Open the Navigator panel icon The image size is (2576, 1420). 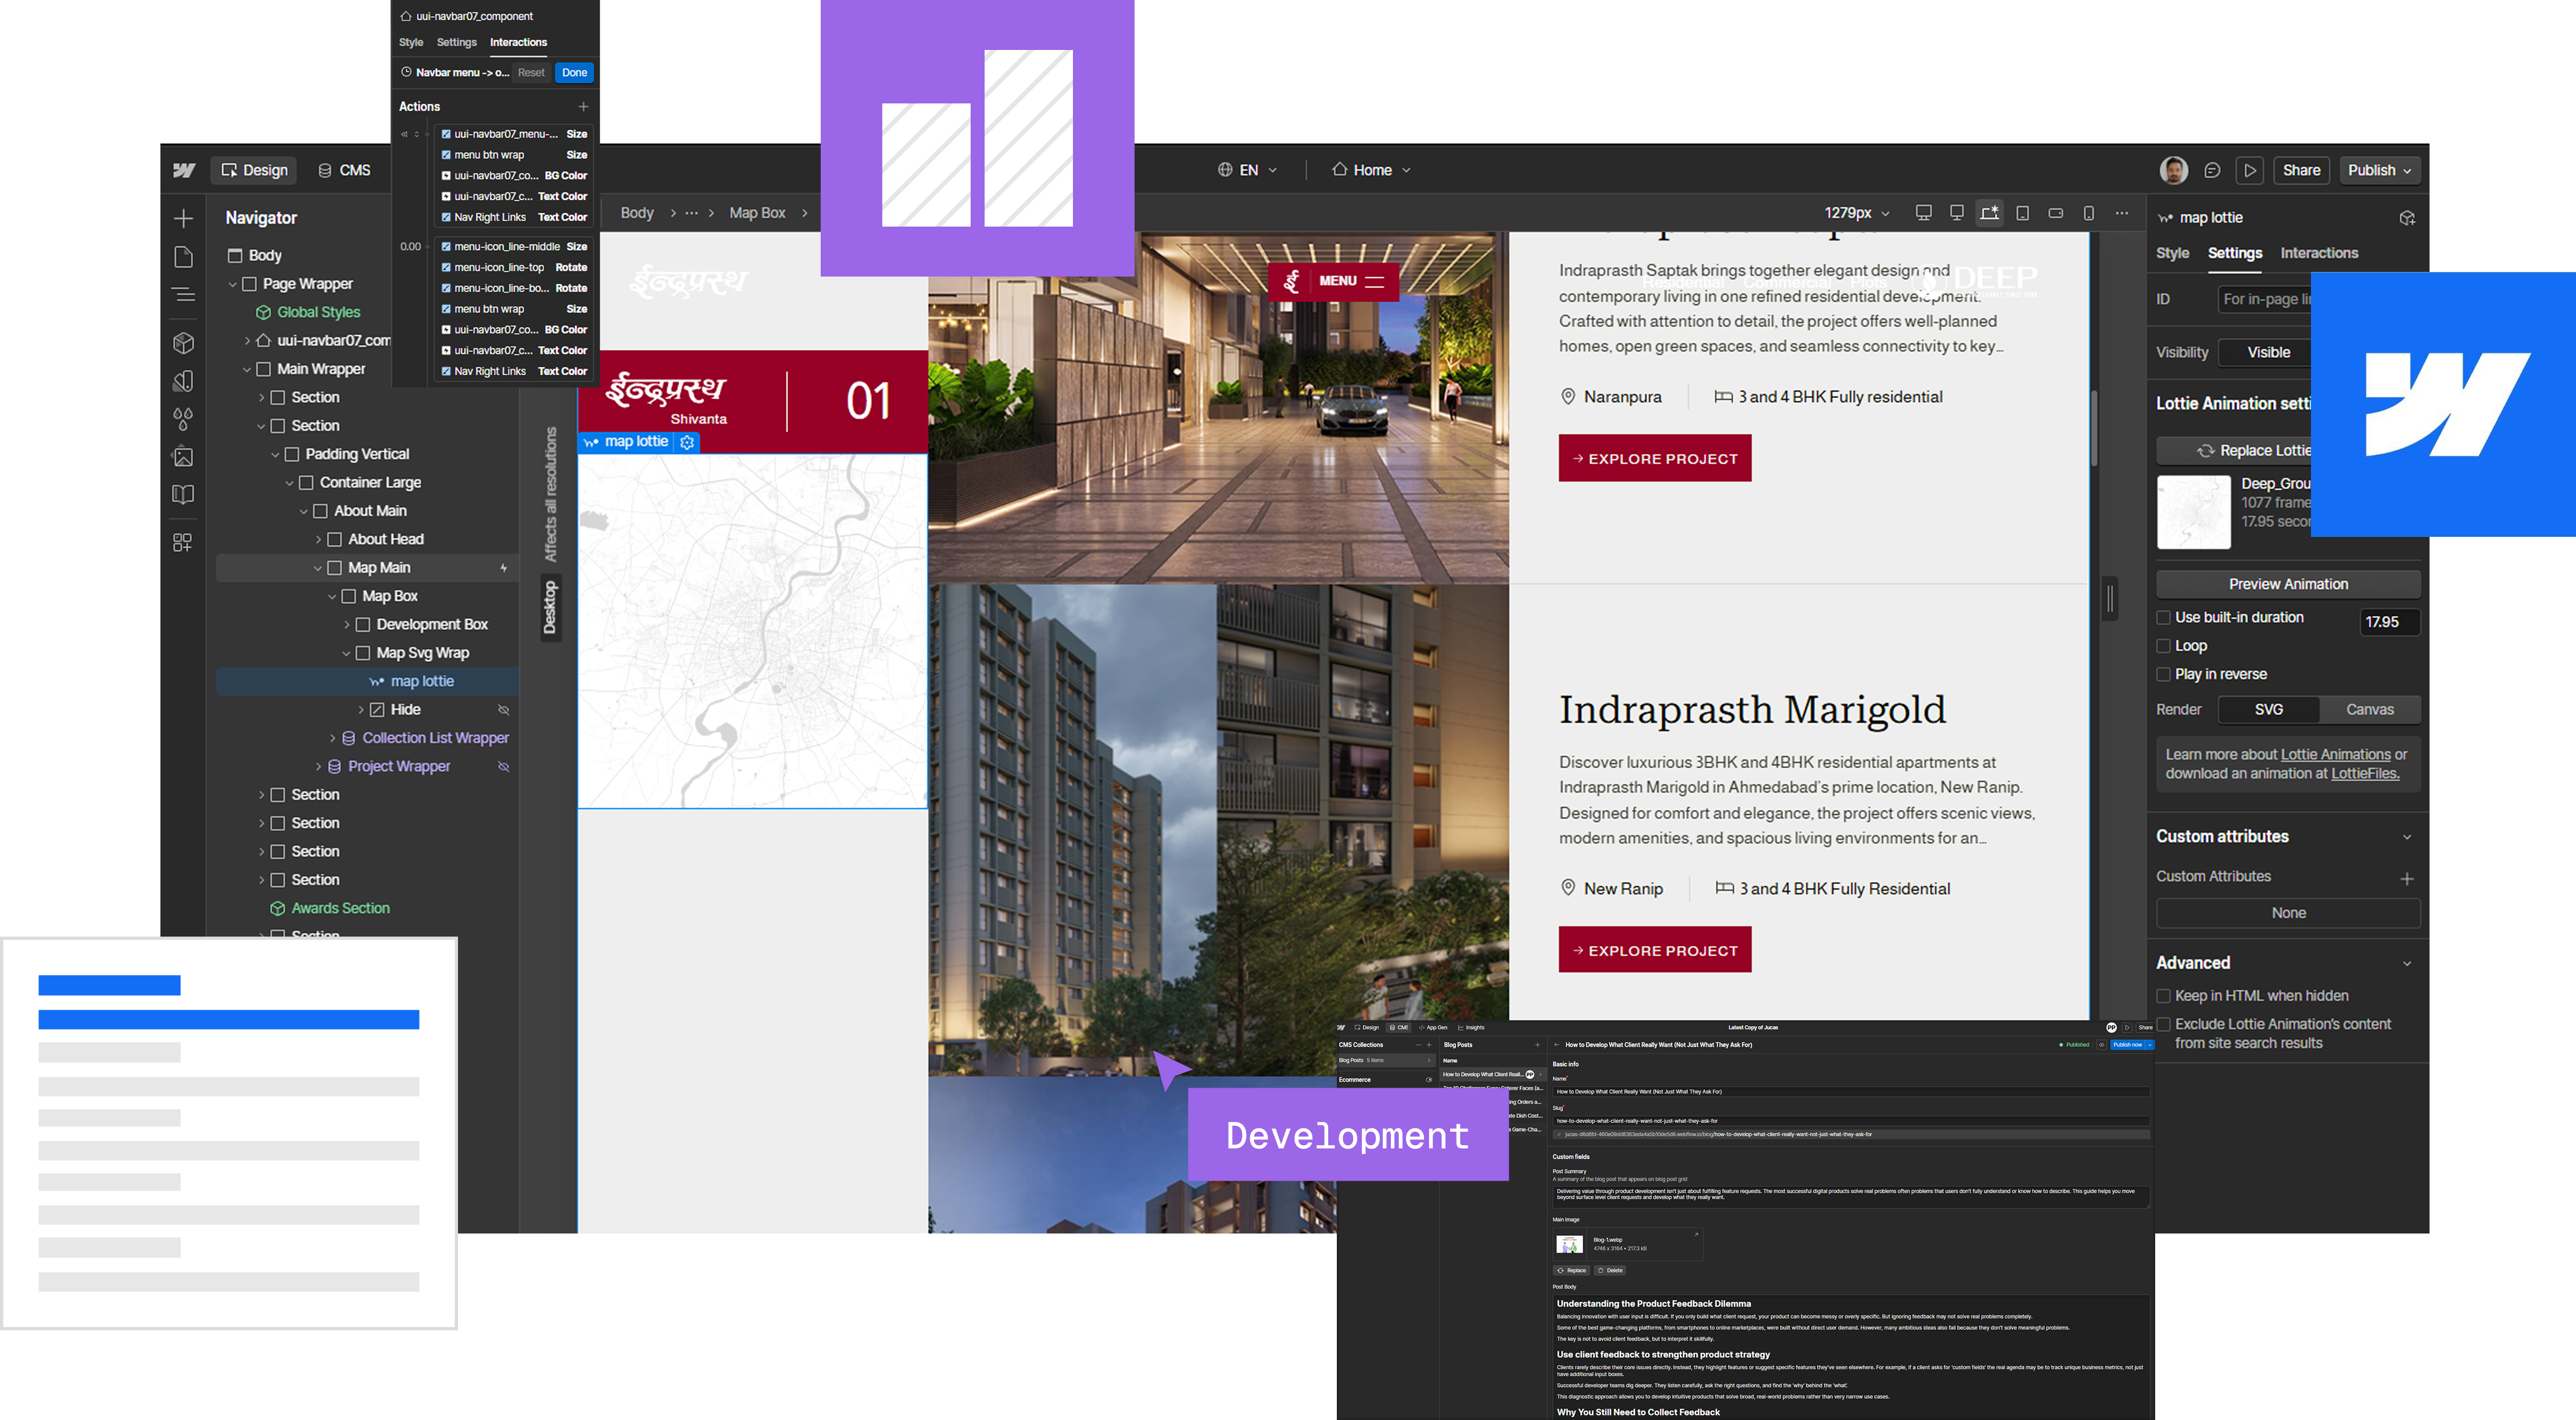pos(183,295)
